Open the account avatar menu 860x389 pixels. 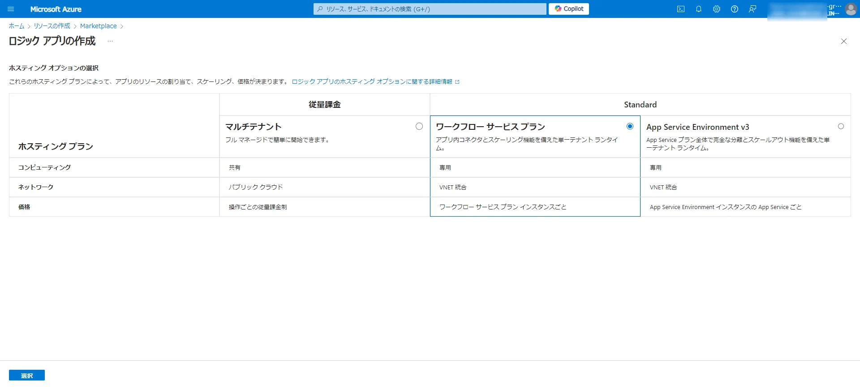851,9
